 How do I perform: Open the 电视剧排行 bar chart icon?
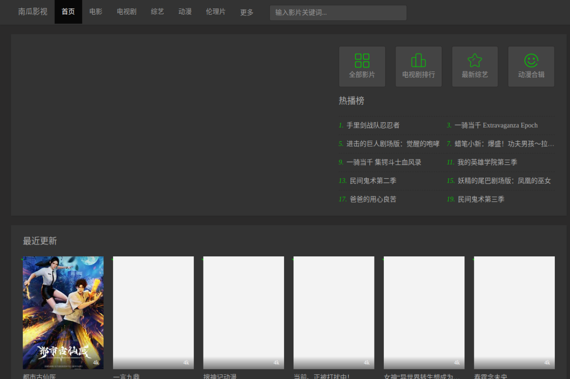[x=418, y=60]
